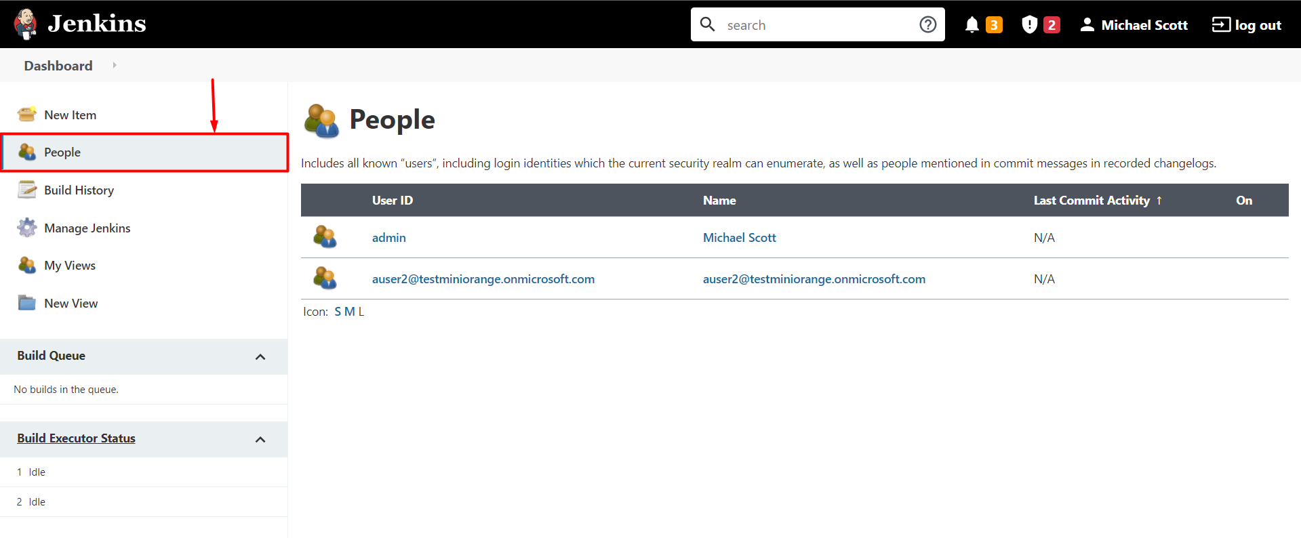Open Michael Scott name link in table
This screenshot has width=1301, height=538.
pos(740,238)
